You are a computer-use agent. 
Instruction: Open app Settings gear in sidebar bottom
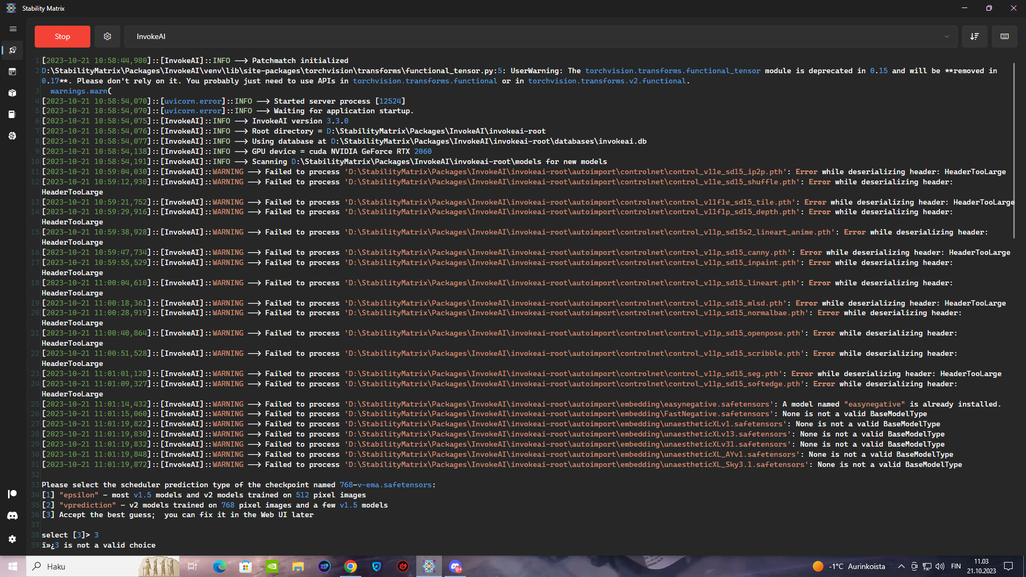pos(12,539)
